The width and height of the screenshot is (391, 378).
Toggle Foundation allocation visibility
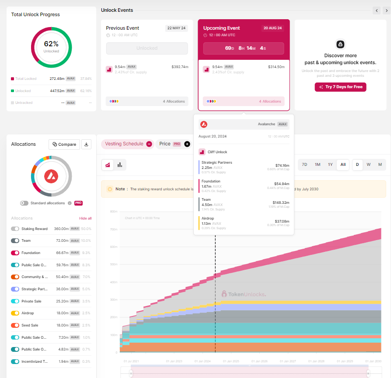(x=15, y=253)
